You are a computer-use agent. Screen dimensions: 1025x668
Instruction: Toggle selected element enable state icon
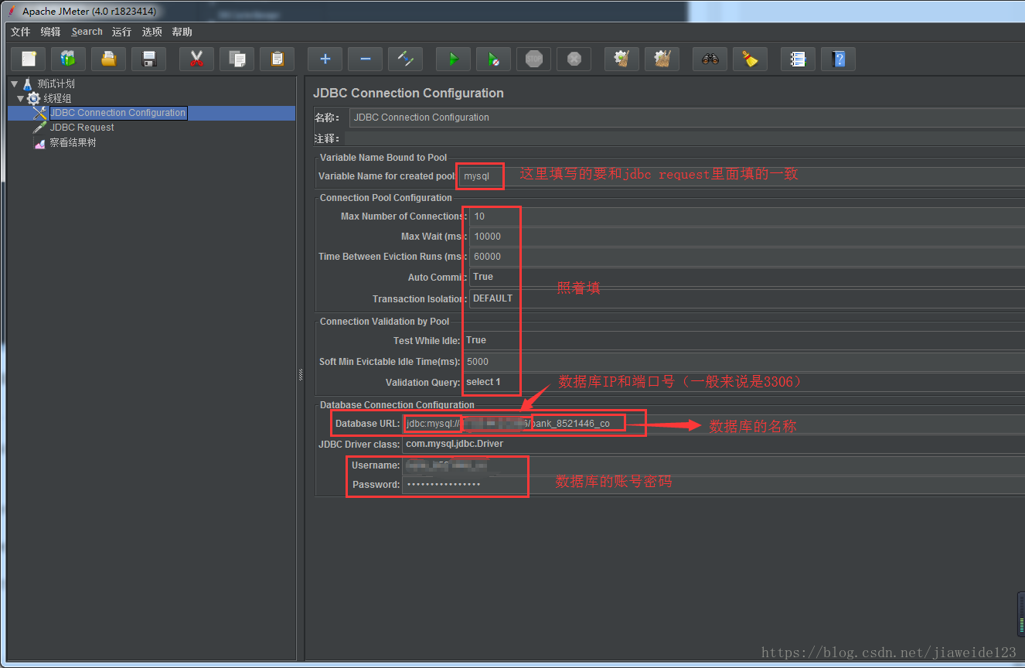click(405, 59)
